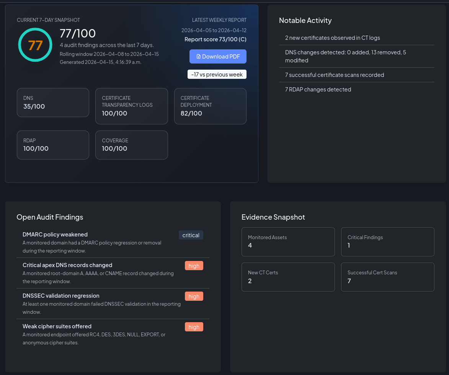Click the circular 77 score gauge
This screenshot has width=449, height=375.
(x=35, y=45)
